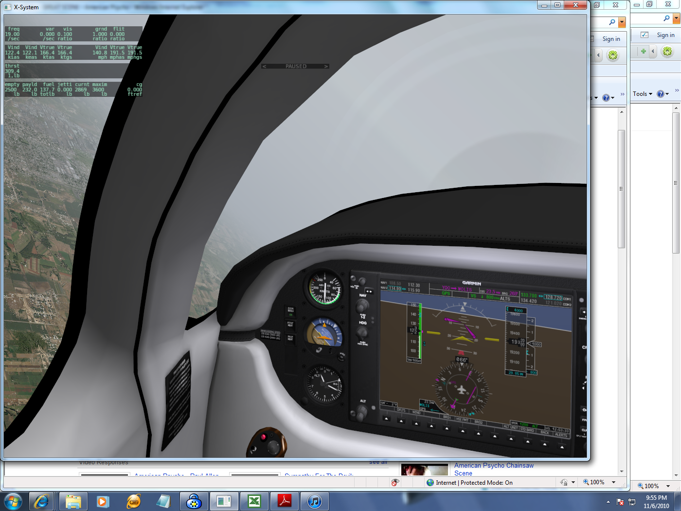Image resolution: width=681 pixels, height=511 pixels.
Task: Expand toolbar overflow chevron in middle browser
Action: [622, 94]
